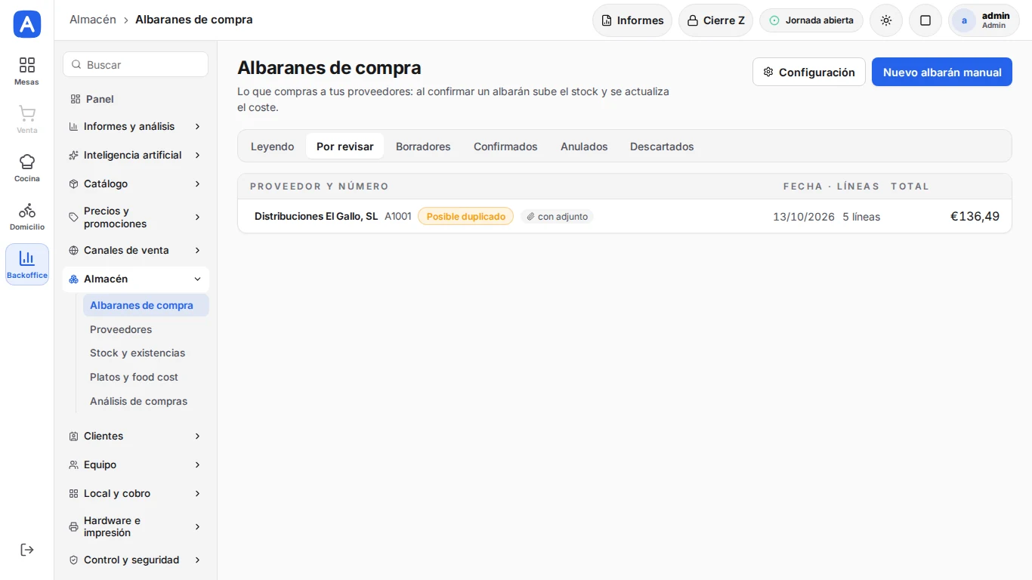Viewport: 1032px width, 580px height.
Task: Click the €136,49 total value
Action: [975, 217]
